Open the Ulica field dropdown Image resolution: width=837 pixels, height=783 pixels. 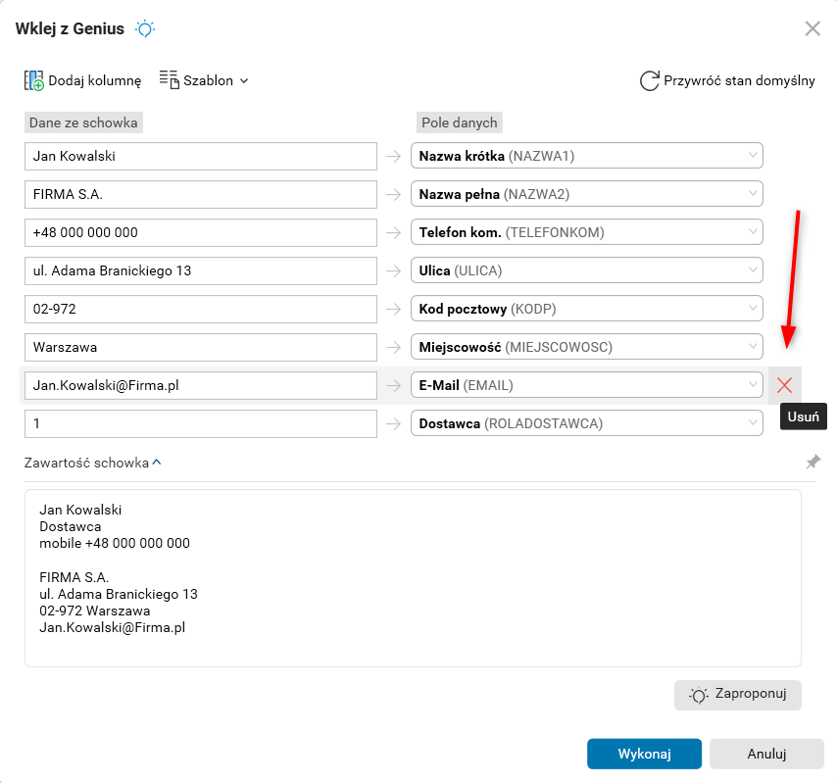752,270
